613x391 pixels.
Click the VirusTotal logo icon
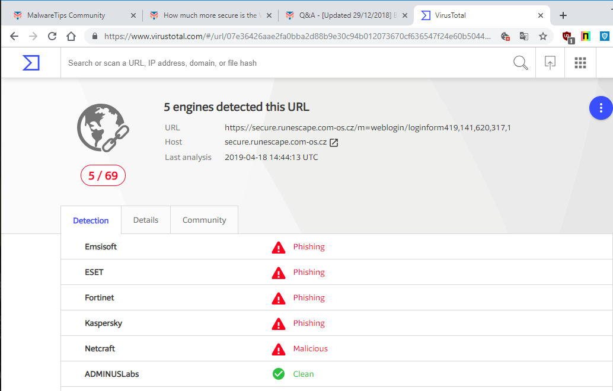click(31, 62)
